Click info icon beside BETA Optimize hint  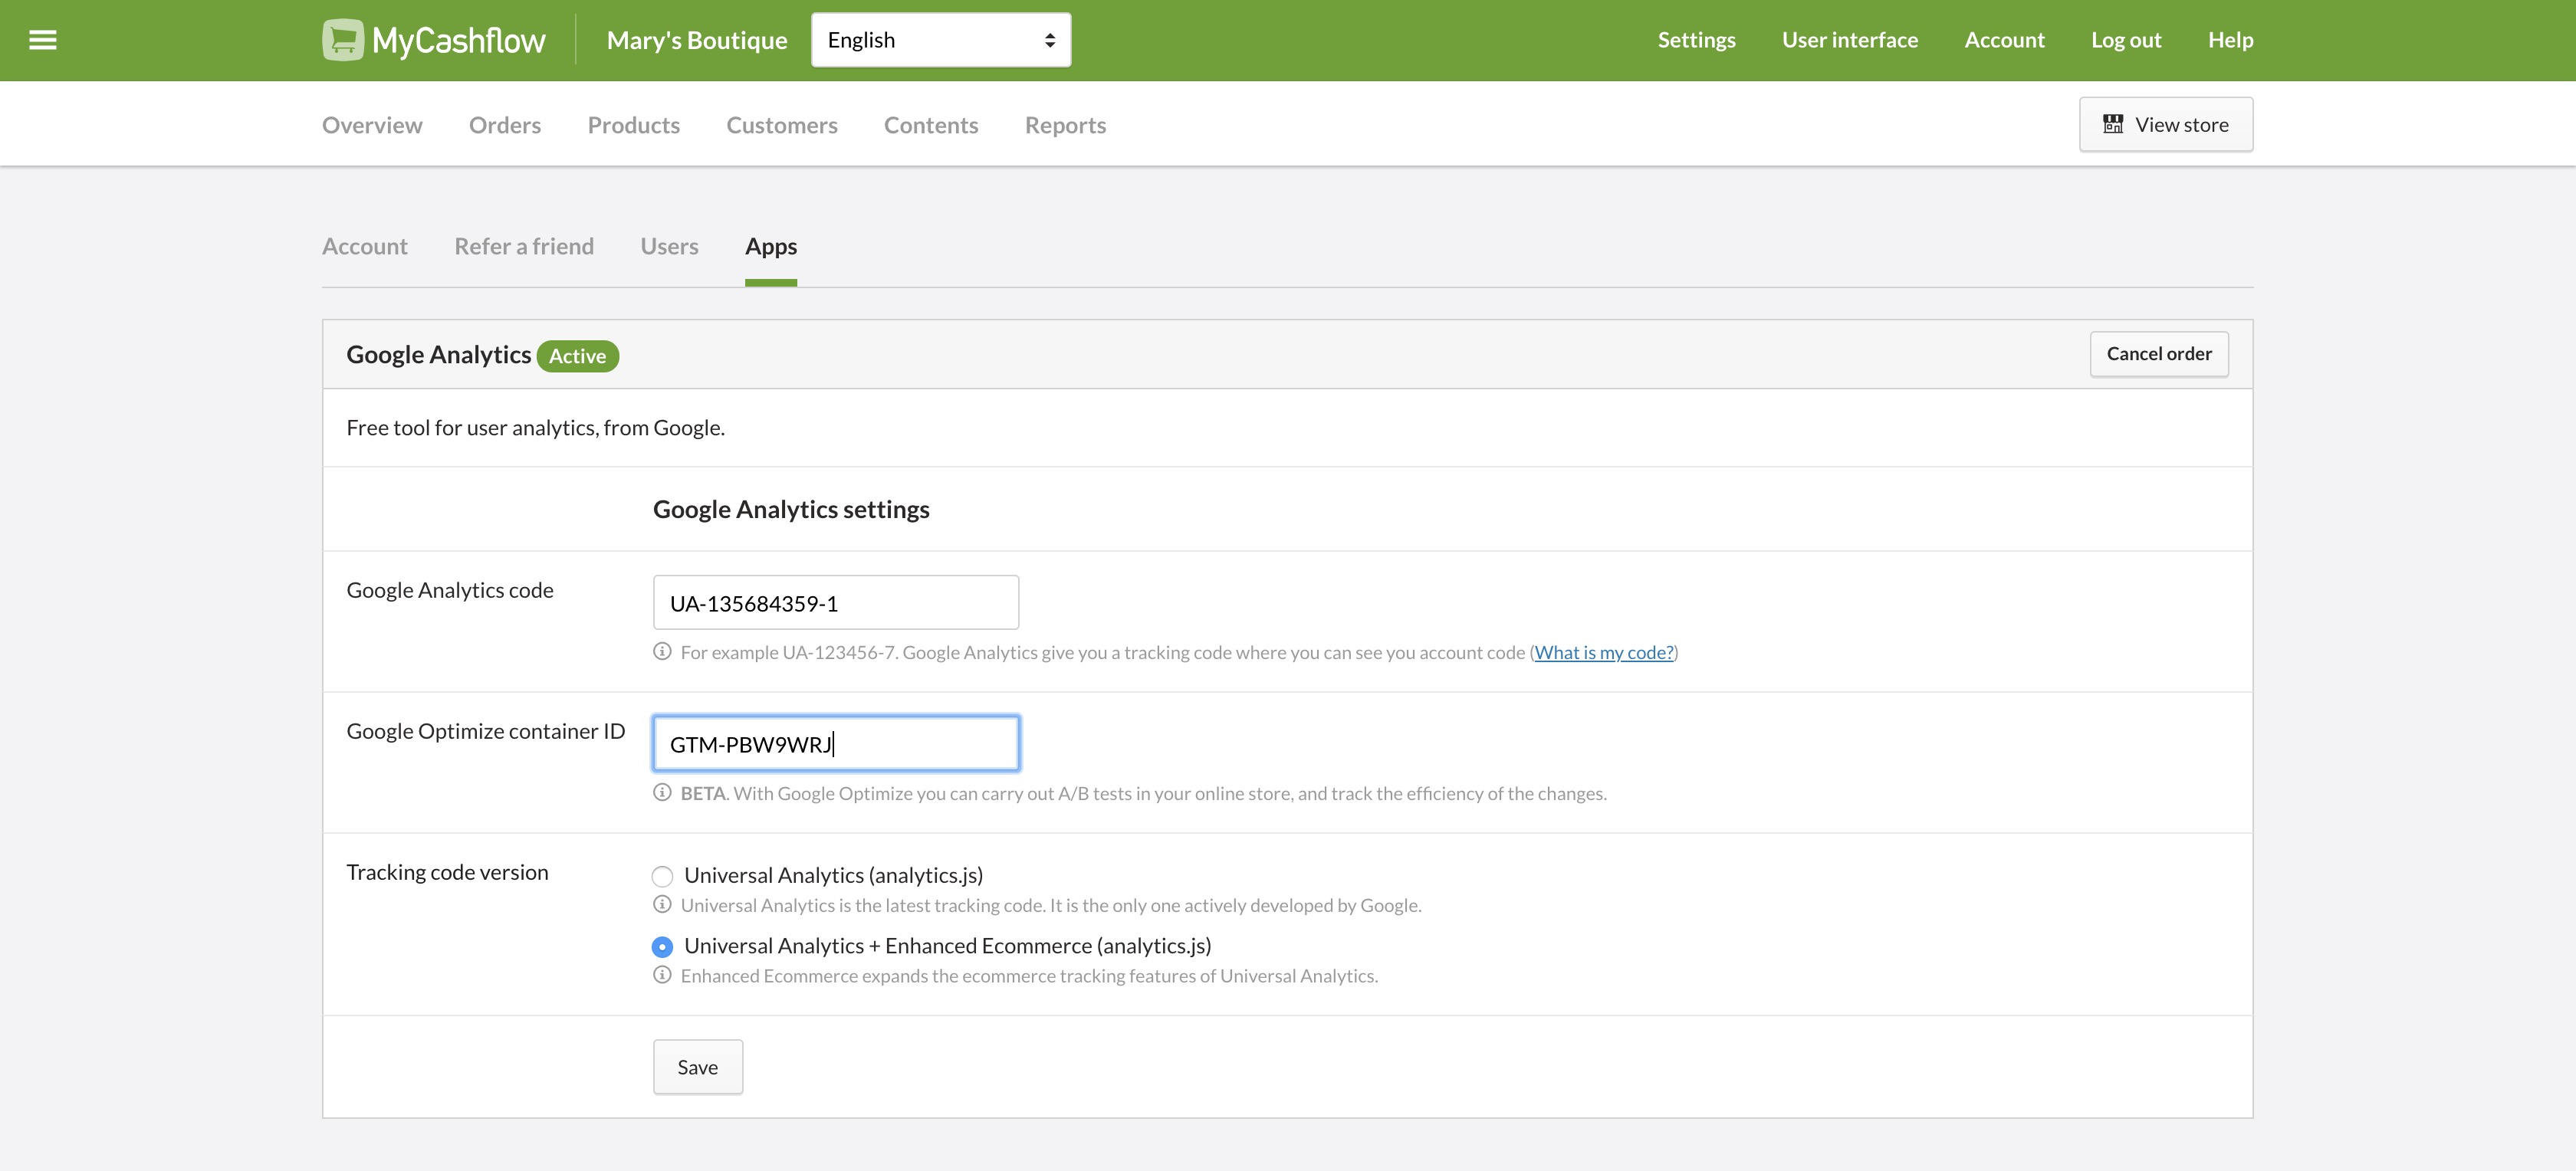662,792
